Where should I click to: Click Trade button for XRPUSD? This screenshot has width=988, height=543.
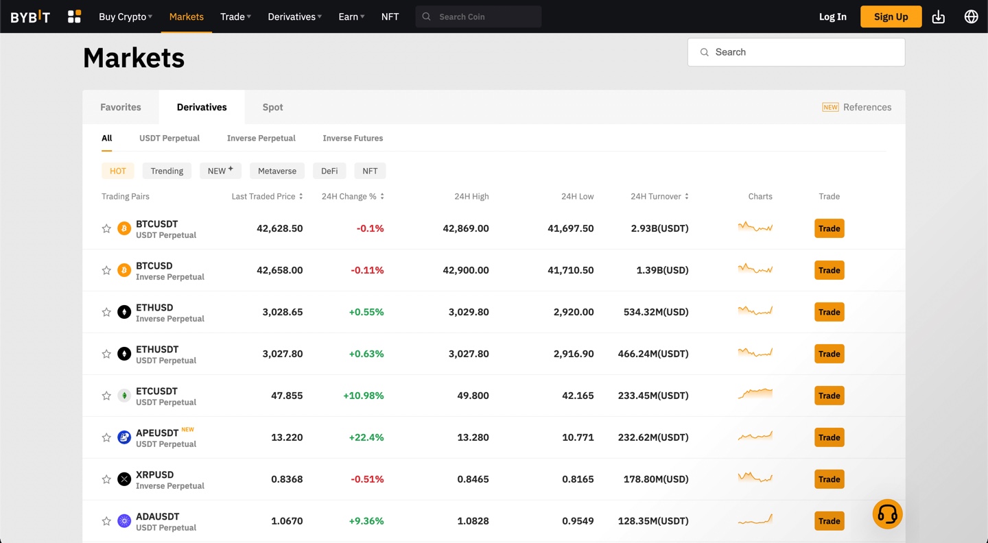click(830, 479)
